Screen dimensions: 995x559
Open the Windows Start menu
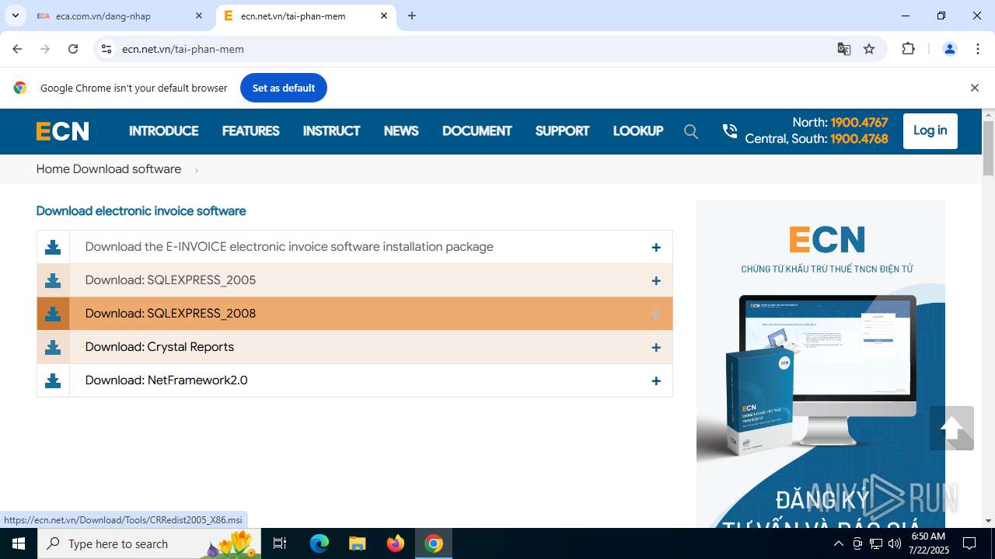tap(19, 543)
